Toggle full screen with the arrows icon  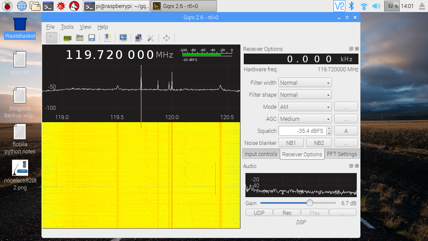[x=167, y=38]
